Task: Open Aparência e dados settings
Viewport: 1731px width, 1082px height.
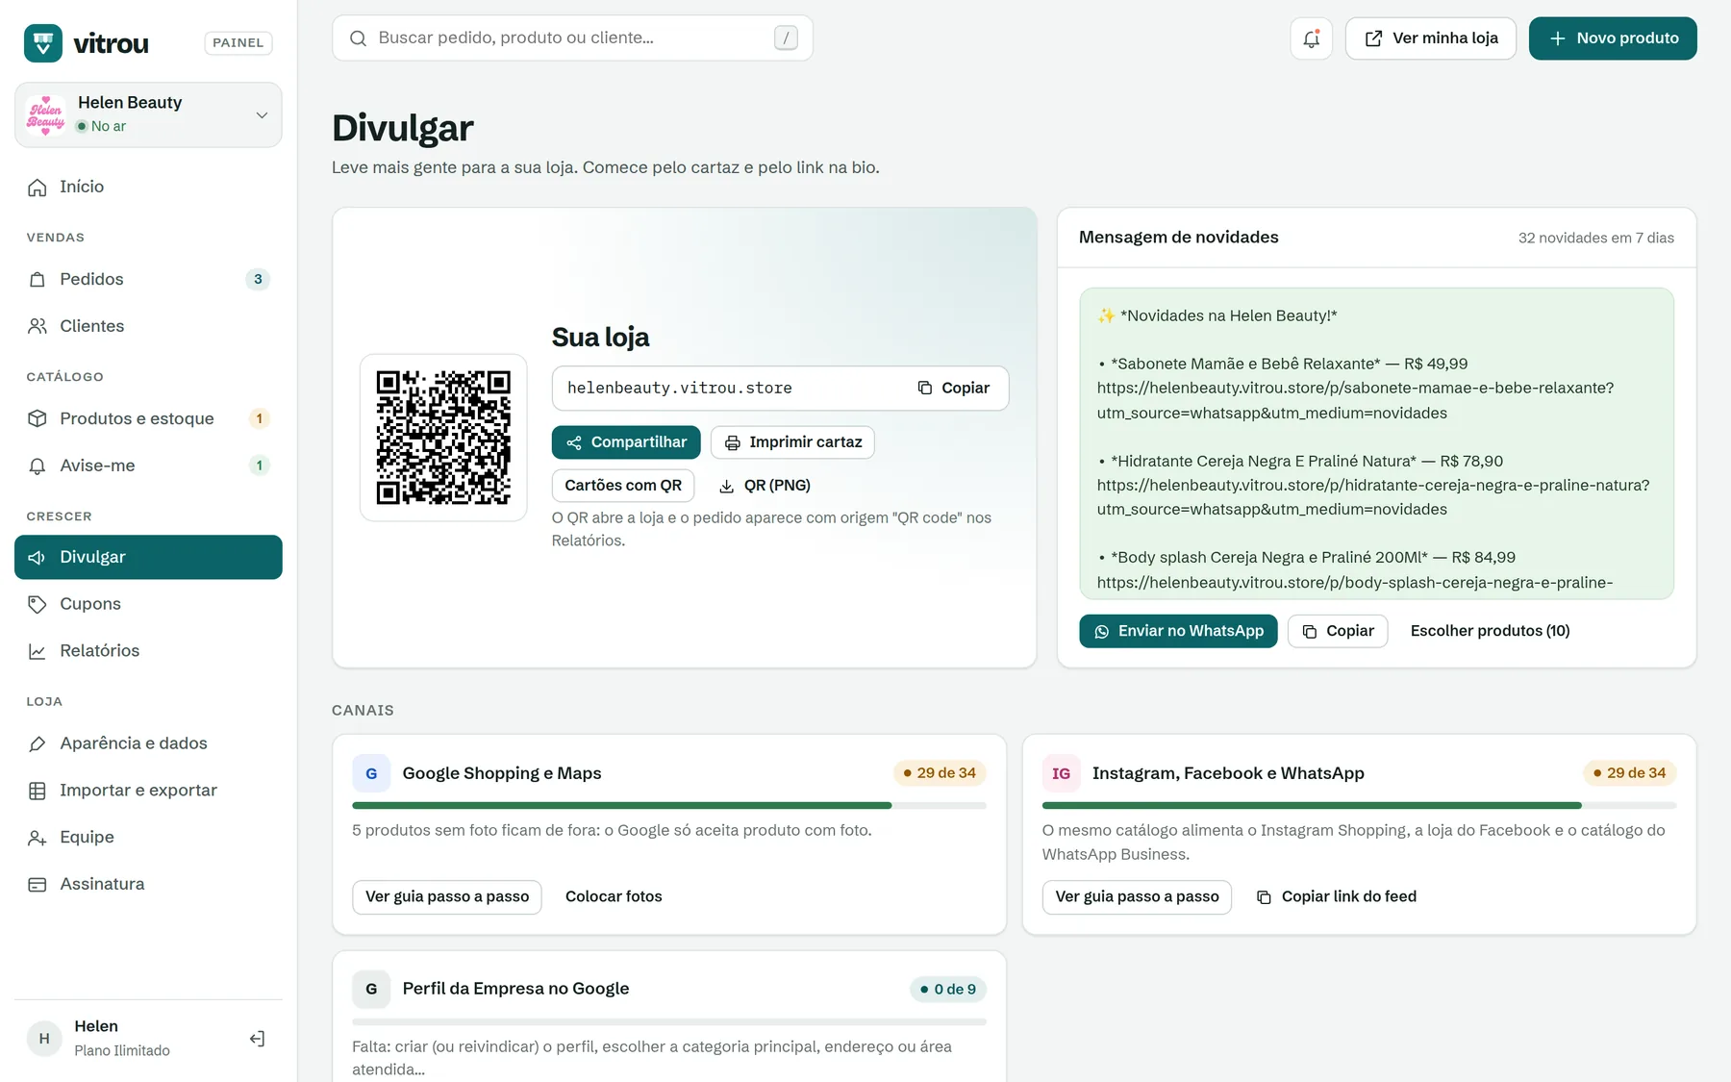Action: click(x=148, y=743)
